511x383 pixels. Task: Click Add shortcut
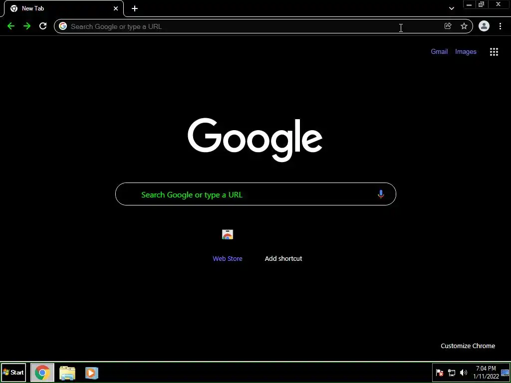pos(283,259)
